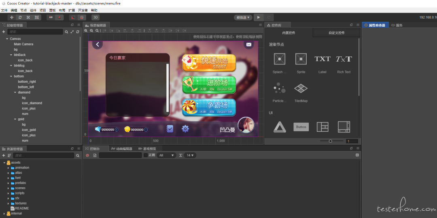Switch to the 自定义控件 tab
The width and height of the screenshot is (437, 218).
point(336,33)
